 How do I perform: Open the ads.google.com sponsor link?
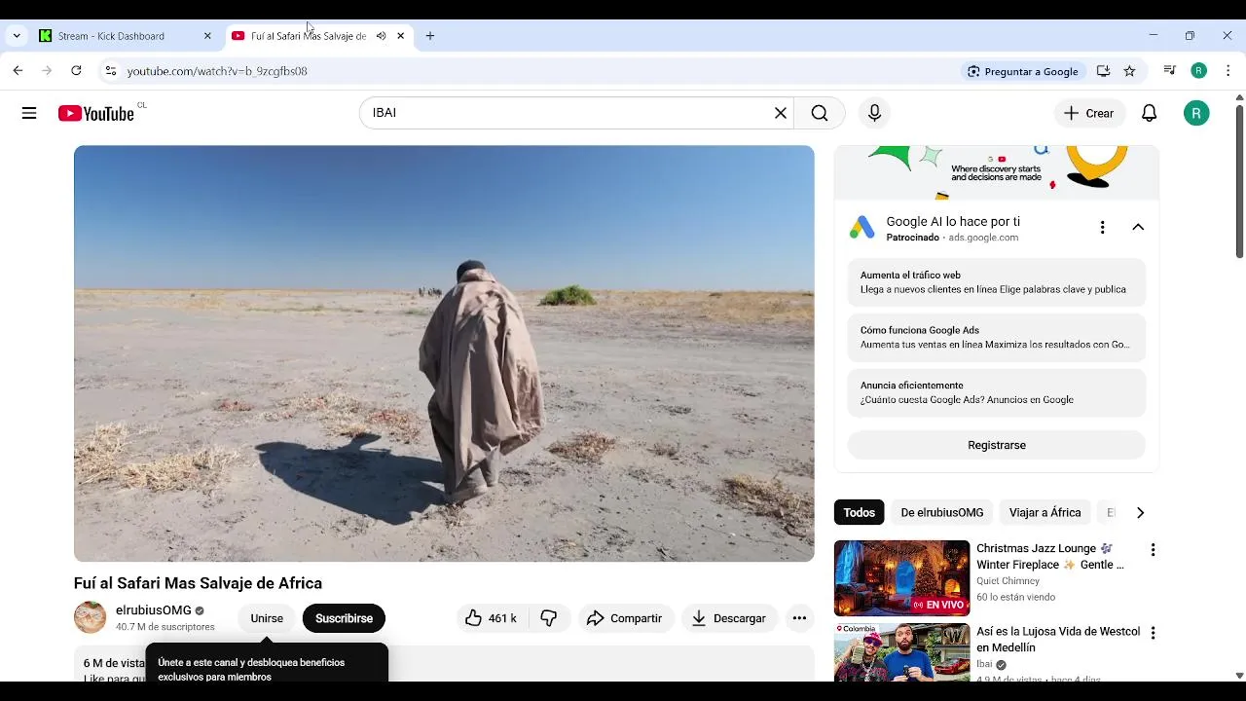983,238
